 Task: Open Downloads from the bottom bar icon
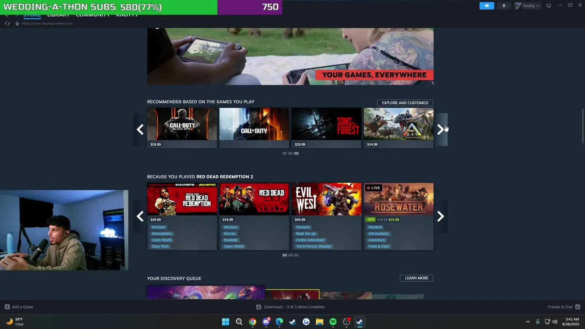(x=259, y=307)
